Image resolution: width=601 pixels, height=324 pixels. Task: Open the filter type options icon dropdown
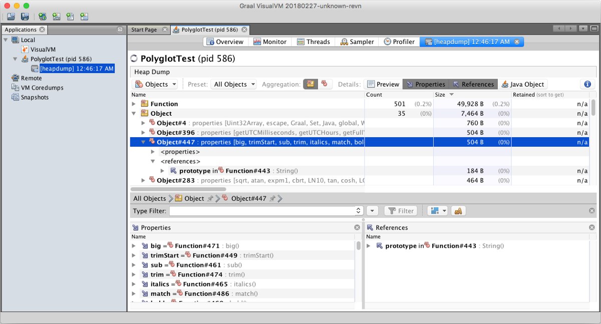[x=438, y=211]
